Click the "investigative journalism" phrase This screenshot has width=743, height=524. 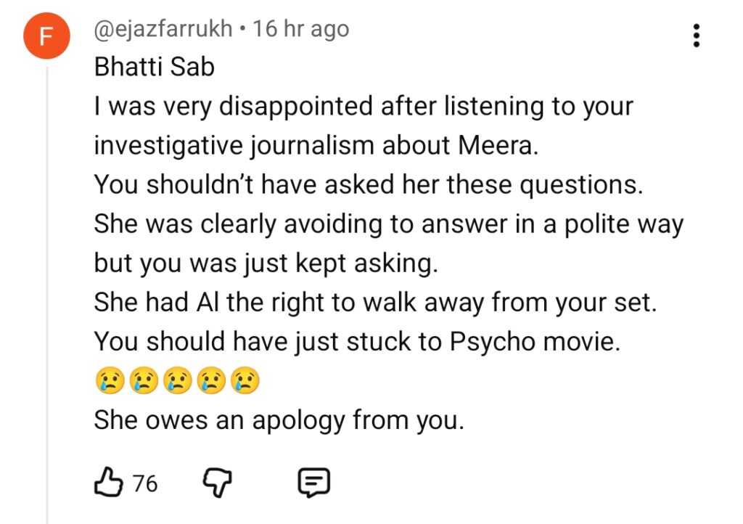coord(237,145)
